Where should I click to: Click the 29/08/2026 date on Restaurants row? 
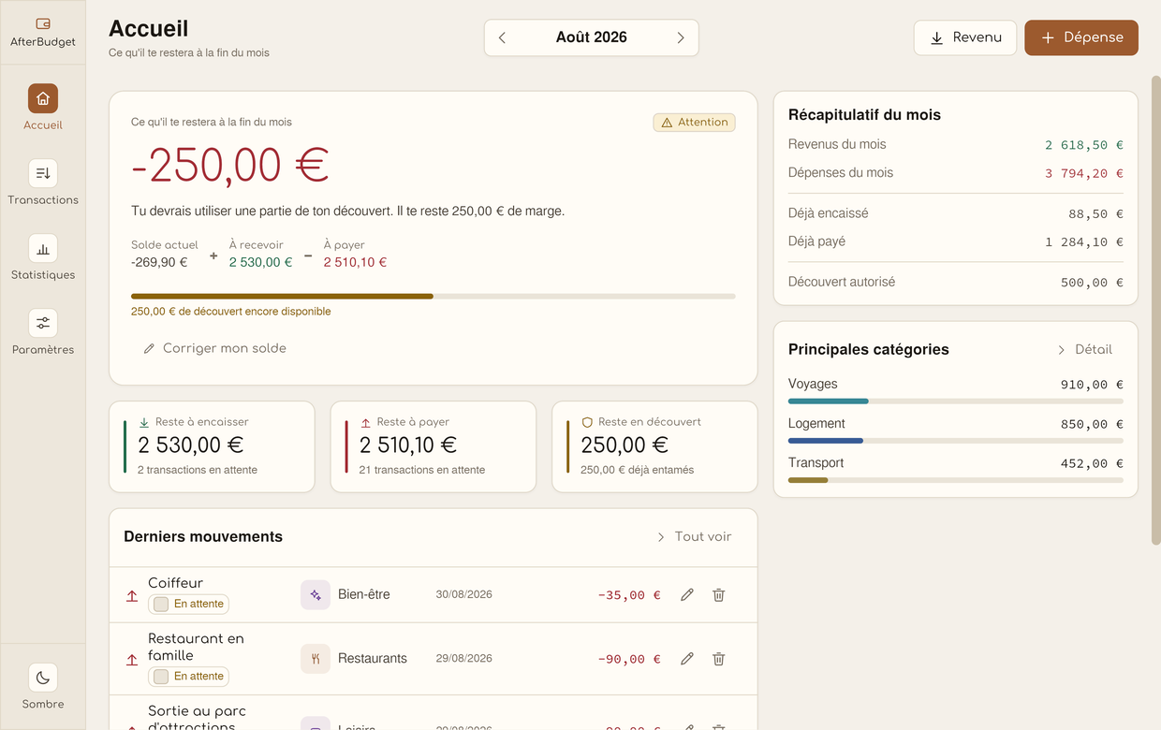coord(463,658)
